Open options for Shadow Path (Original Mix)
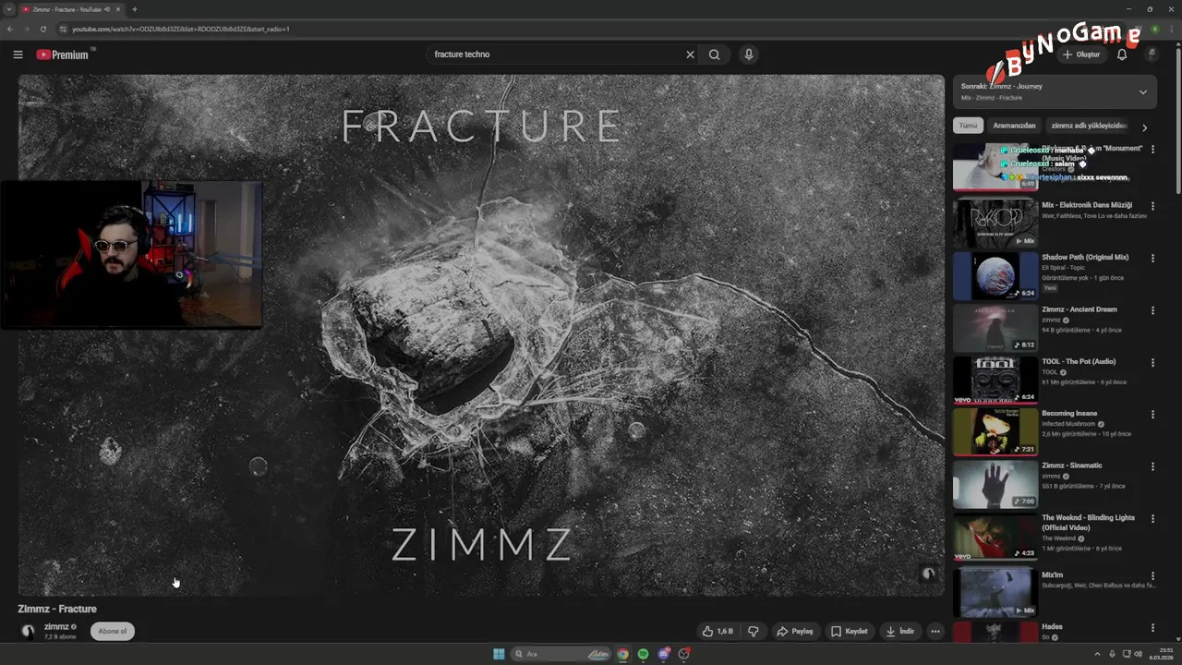 [x=1152, y=259]
